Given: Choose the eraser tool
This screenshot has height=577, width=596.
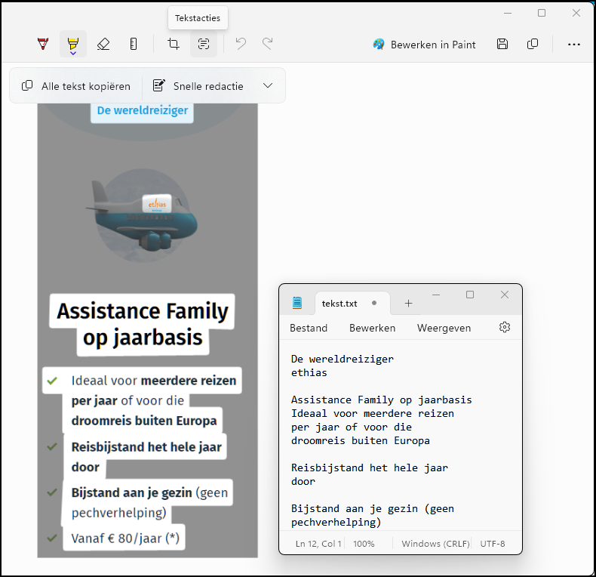Looking at the screenshot, I should click(x=103, y=44).
